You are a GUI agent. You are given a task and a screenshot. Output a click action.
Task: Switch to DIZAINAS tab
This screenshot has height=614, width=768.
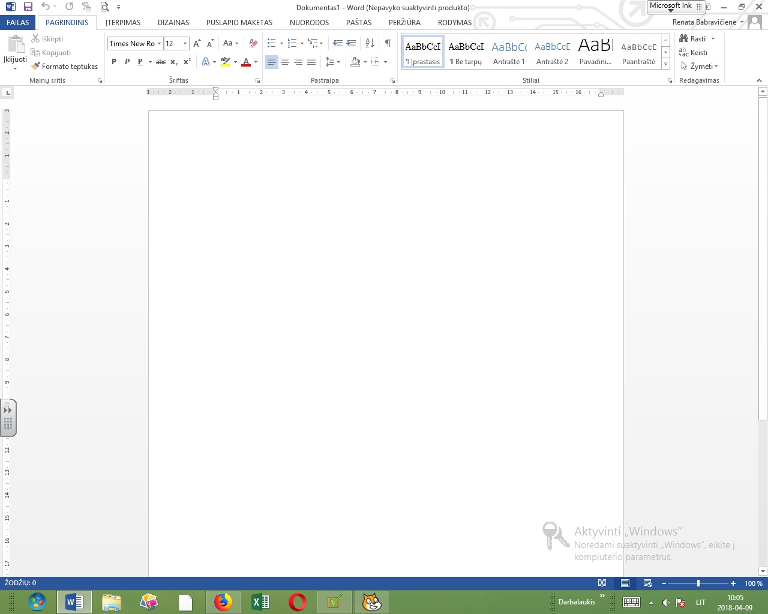[x=173, y=22]
